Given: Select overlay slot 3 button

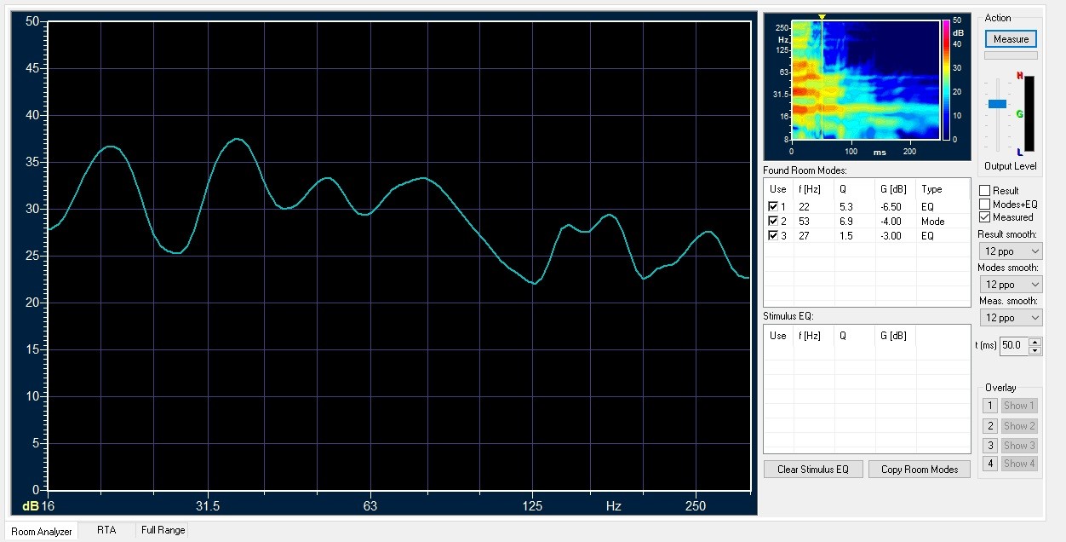Looking at the screenshot, I should point(989,445).
